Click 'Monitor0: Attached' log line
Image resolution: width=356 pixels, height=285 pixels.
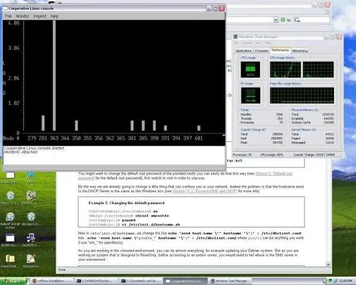click(21, 152)
